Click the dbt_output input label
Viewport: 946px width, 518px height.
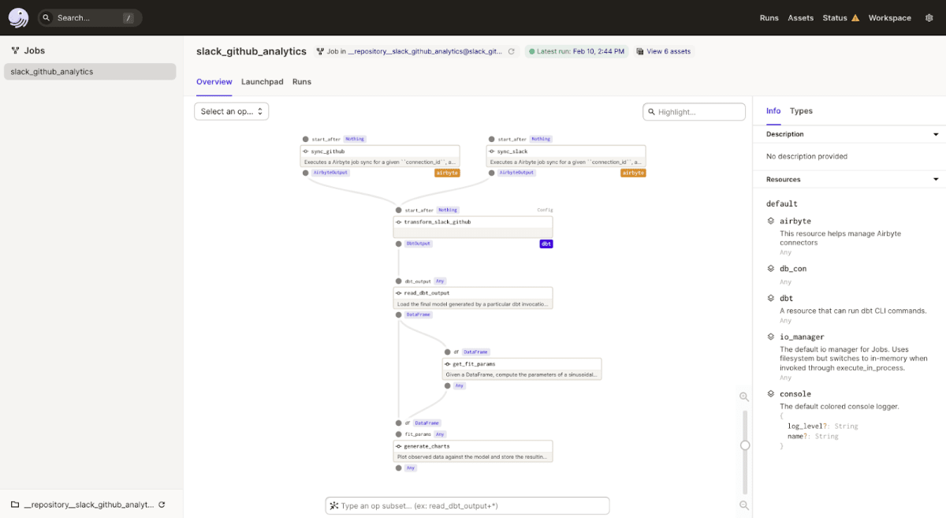(x=418, y=281)
